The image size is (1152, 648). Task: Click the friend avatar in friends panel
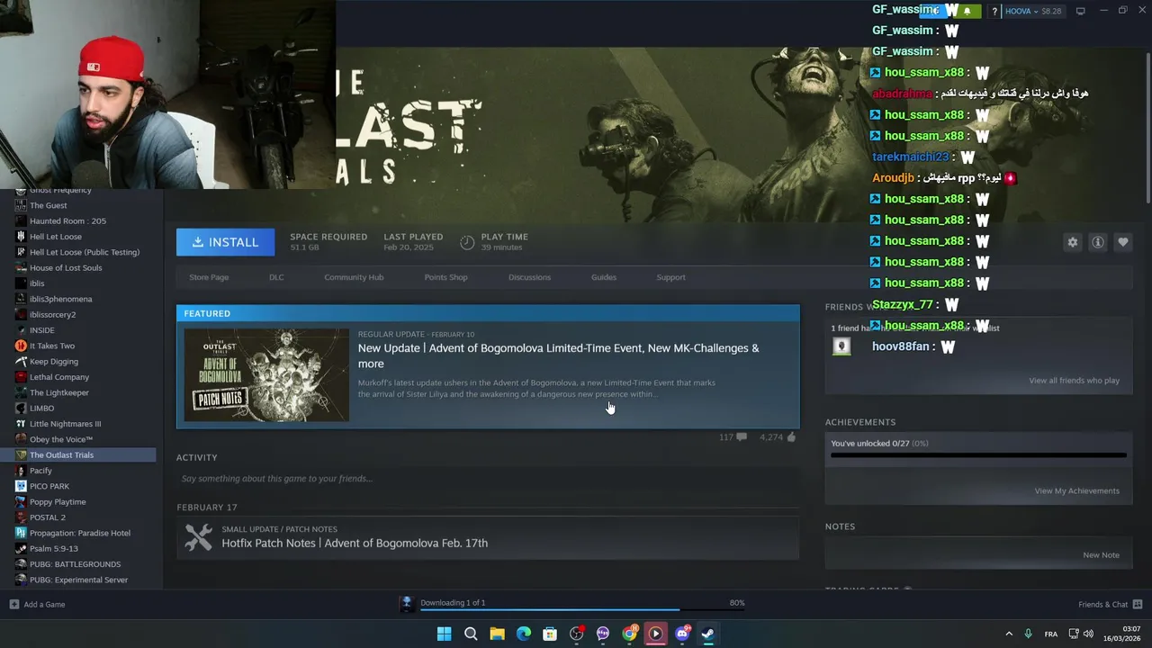pos(841,346)
